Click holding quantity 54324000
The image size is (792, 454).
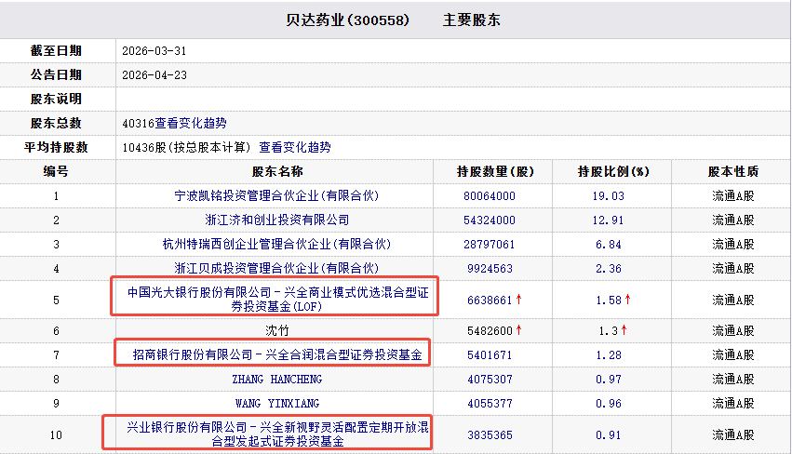pyautogui.click(x=490, y=220)
